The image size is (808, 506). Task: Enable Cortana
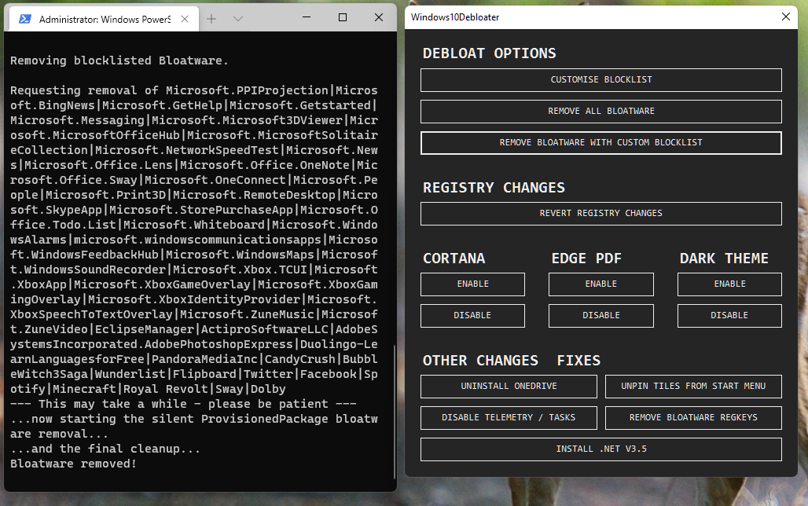472,284
